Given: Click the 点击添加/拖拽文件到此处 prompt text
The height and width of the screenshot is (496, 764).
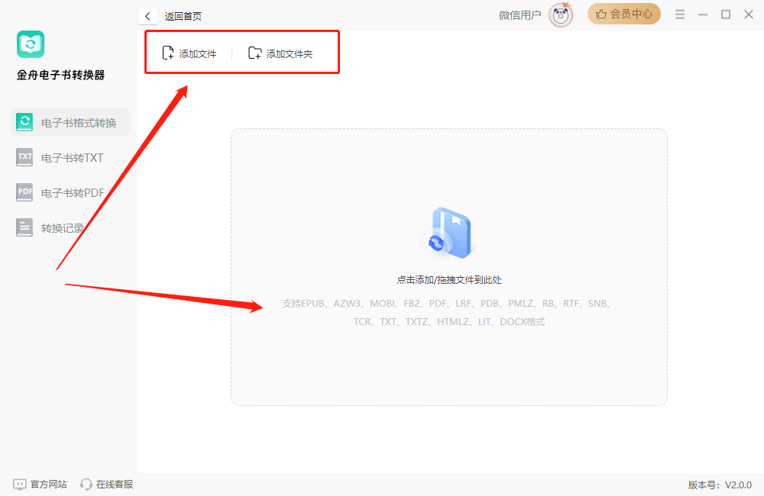Looking at the screenshot, I should coord(448,280).
